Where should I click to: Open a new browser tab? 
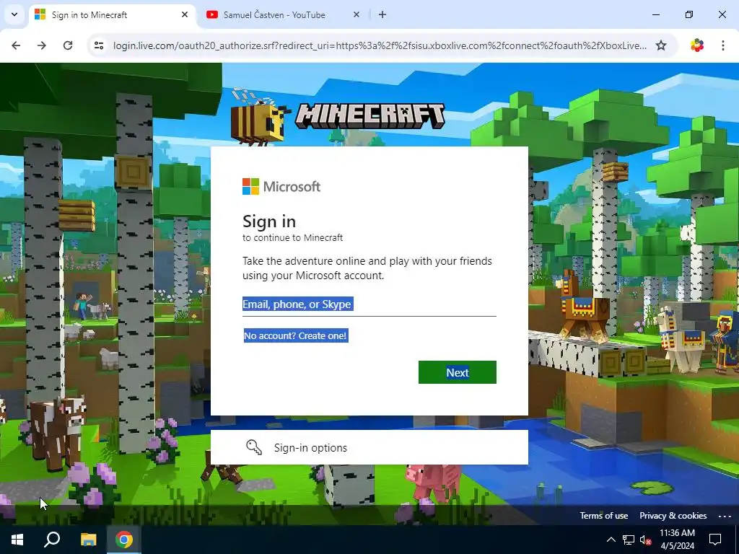(382, 14)
